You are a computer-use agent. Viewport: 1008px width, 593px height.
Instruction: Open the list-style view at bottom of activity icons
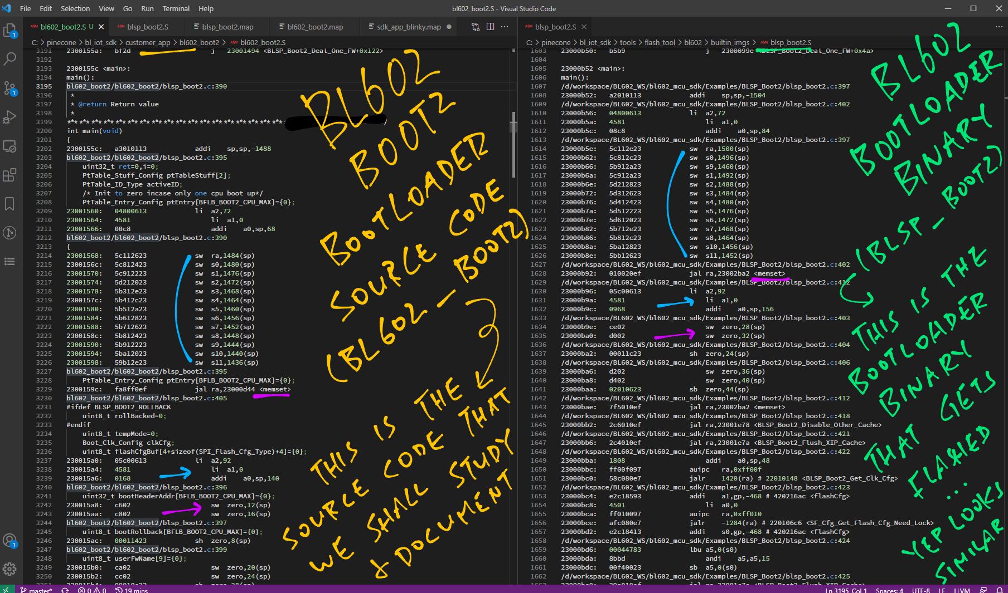[x=9, y=262]
